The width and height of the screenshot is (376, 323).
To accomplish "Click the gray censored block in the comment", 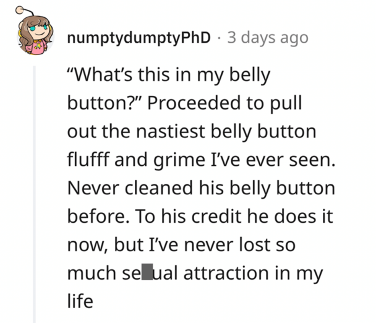I will pos(147,273).
